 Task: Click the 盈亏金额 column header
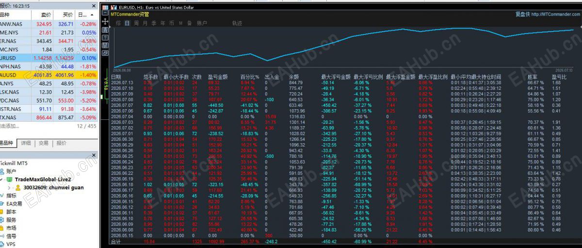point(218,77)
